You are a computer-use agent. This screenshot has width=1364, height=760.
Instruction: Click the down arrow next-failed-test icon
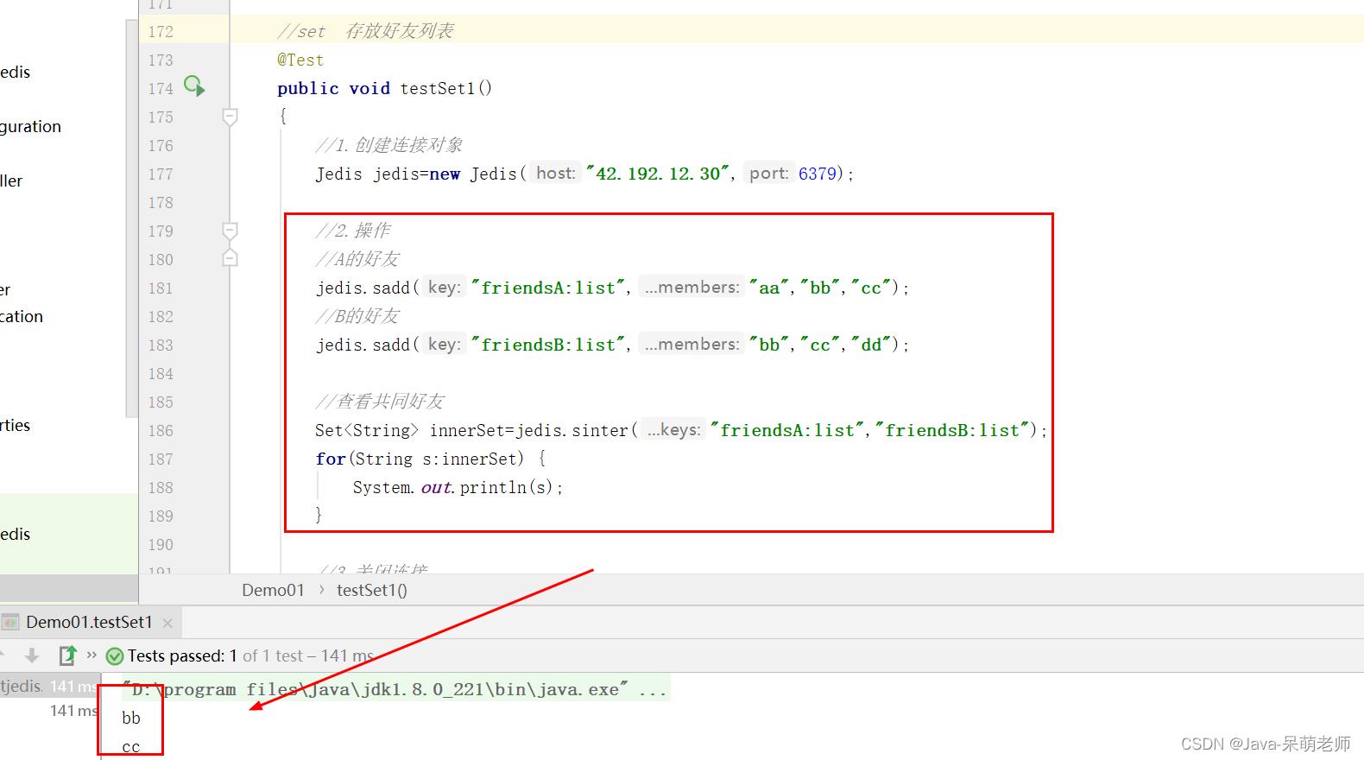tap(32, 655)
